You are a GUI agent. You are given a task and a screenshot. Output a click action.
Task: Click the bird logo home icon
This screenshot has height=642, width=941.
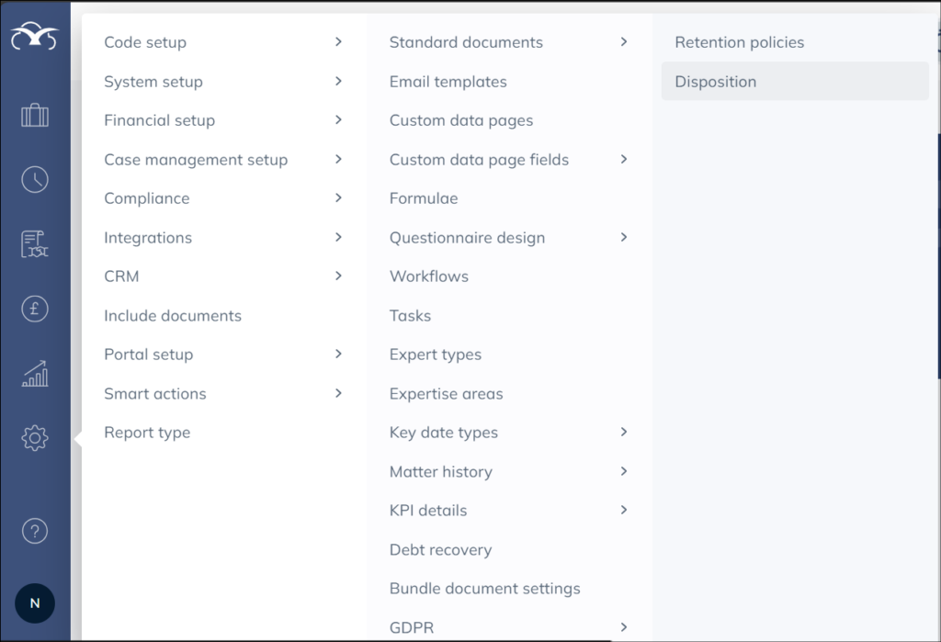[x=35, y=38]
